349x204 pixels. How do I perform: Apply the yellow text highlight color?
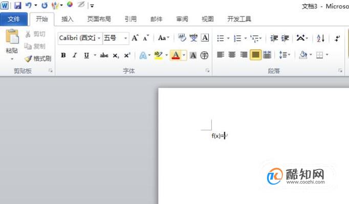(x=159, y=55)
